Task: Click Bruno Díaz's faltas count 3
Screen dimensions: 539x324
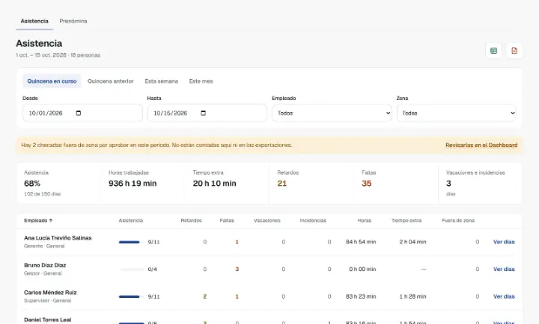Action: point(237,270)
